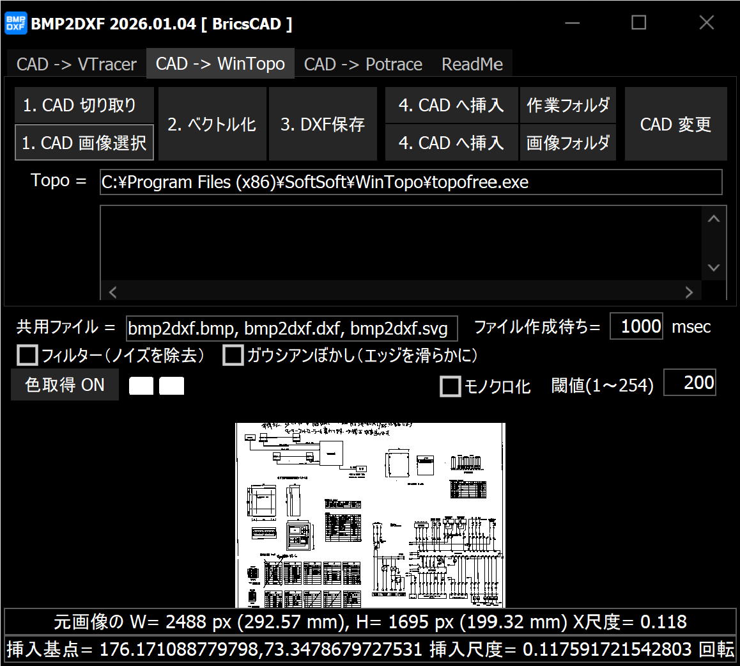Open the 作業フォルダ work folder
Screen dimensions: 740x666
pos(567,106)
